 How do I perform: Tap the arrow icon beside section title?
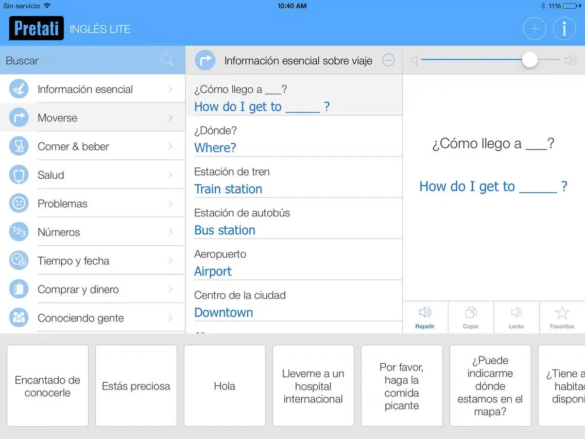tap(205, 60)
